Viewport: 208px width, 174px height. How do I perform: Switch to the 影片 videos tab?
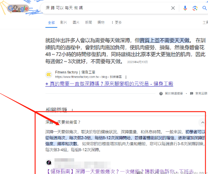(64, 22)
